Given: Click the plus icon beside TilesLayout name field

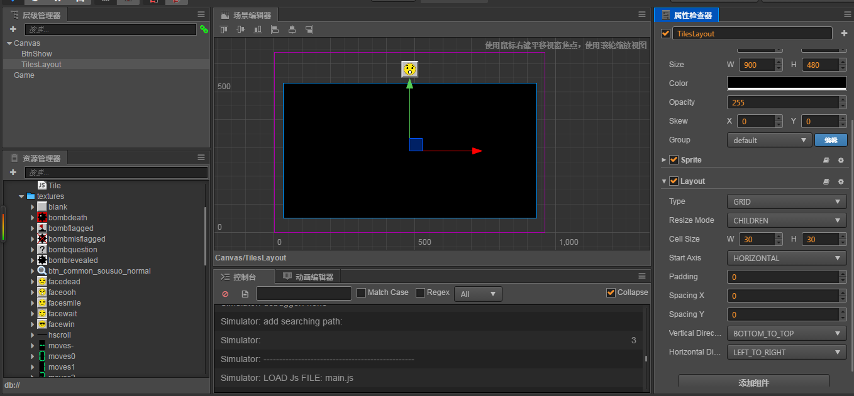Looking at the screenshot, I should [x=844, y=33].
